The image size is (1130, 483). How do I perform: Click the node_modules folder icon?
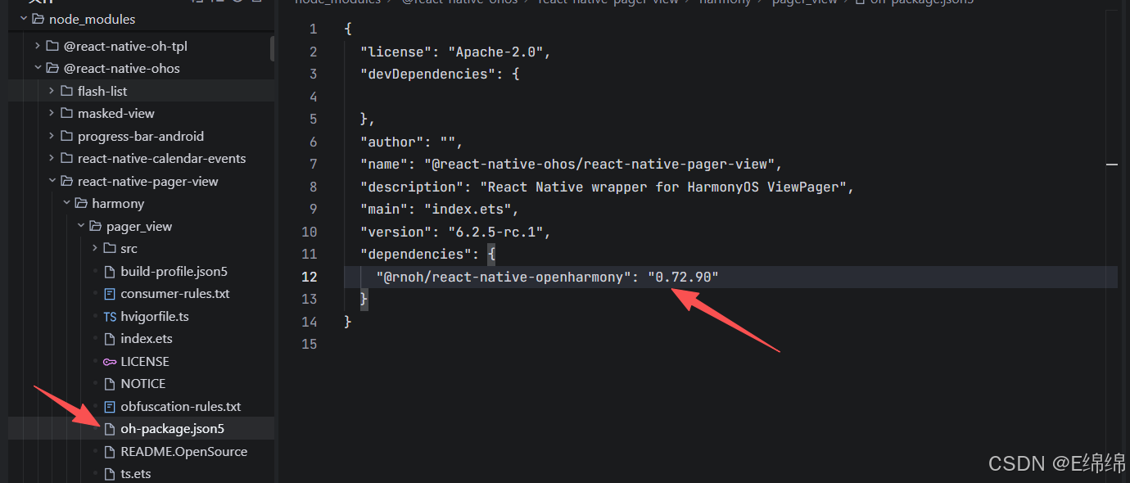click(x=38, y=19)
